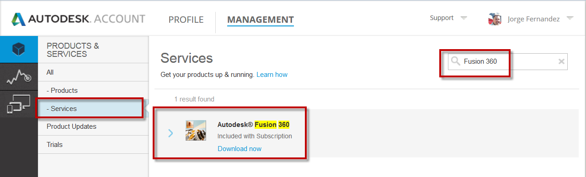Open the devices icon in sidebar
Screen dimensions: 586x177
[19, 103]
